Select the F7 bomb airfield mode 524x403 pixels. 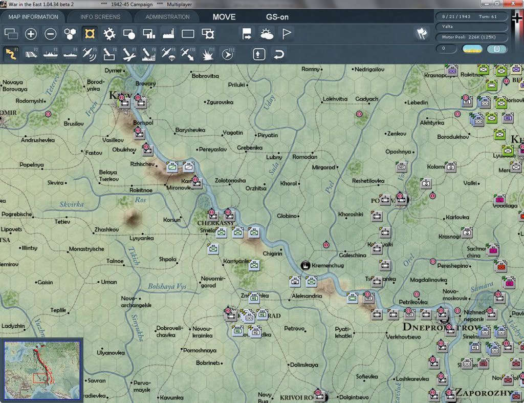tap(129, 54)
